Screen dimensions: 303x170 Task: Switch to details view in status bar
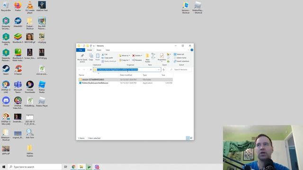pos(187,138)
